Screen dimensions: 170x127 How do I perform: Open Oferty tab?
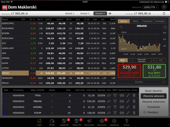(x=136, y=21)
